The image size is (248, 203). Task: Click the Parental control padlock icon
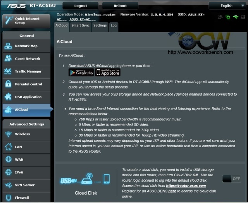pos(8,84)
